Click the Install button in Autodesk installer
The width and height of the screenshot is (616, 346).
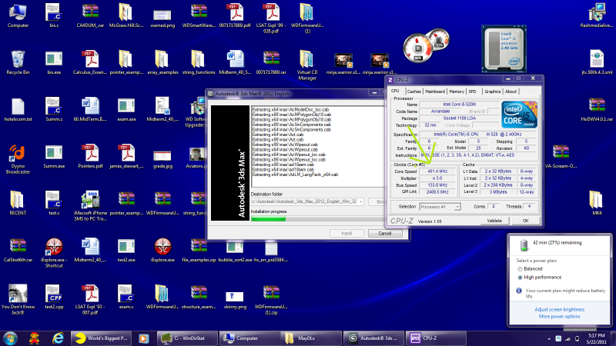coord(346,234)
